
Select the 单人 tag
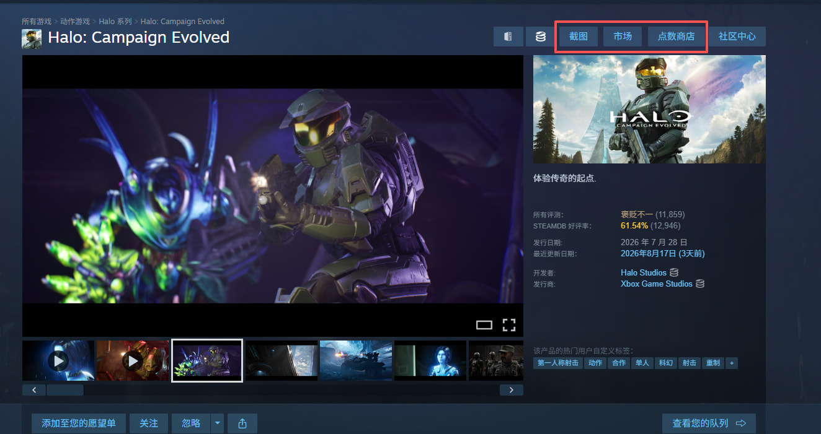(642, 363)
